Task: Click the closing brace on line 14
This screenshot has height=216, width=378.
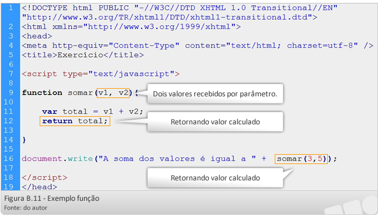Action: coord(24,140)
